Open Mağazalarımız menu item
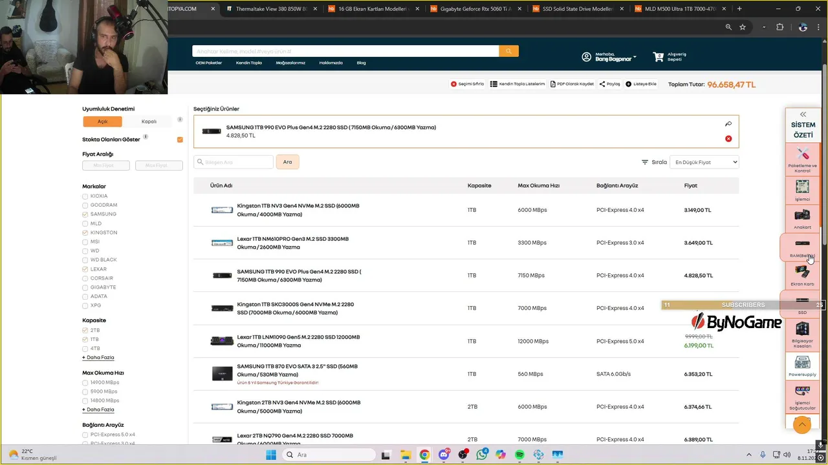The image size is (828, 465). click(x=290, y=63)
